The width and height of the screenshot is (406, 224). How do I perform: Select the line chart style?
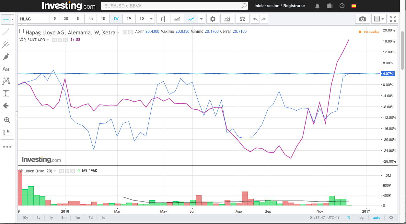click(x=191, y=19)
